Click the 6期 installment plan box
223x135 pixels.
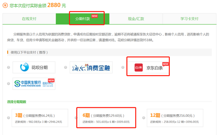pyautogui.click(x=107, y=118)
